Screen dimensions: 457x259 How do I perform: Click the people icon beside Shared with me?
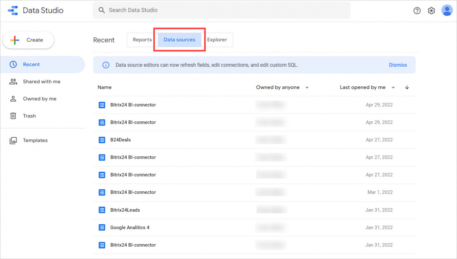pyautogui.click(x=13, y=82)
